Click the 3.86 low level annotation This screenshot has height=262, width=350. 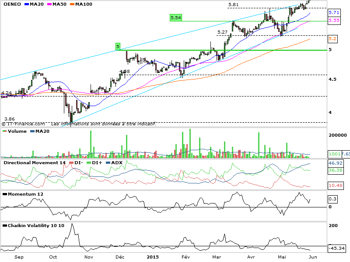coord(9,119)
